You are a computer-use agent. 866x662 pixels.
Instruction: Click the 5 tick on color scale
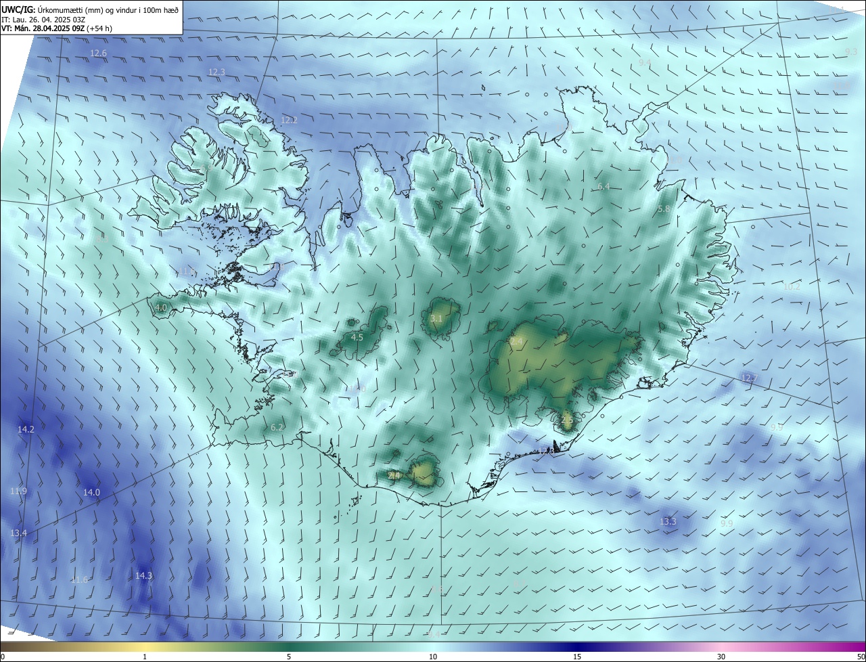pos(289,657)
